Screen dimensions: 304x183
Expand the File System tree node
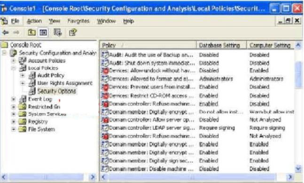click(13, 129)
